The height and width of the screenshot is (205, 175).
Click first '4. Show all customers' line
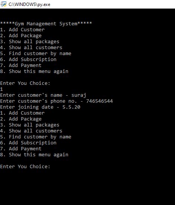[x=31, y=48]
